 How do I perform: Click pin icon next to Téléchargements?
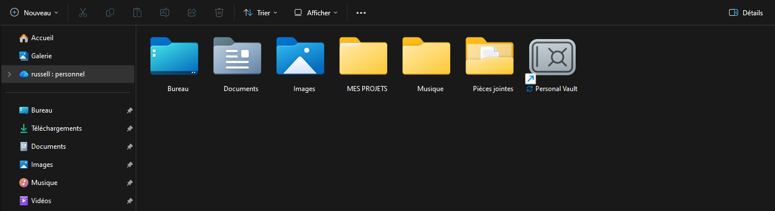point(129,128)
